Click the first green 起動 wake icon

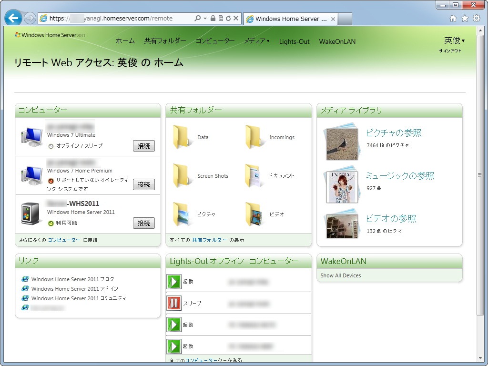tap(174, 281)
